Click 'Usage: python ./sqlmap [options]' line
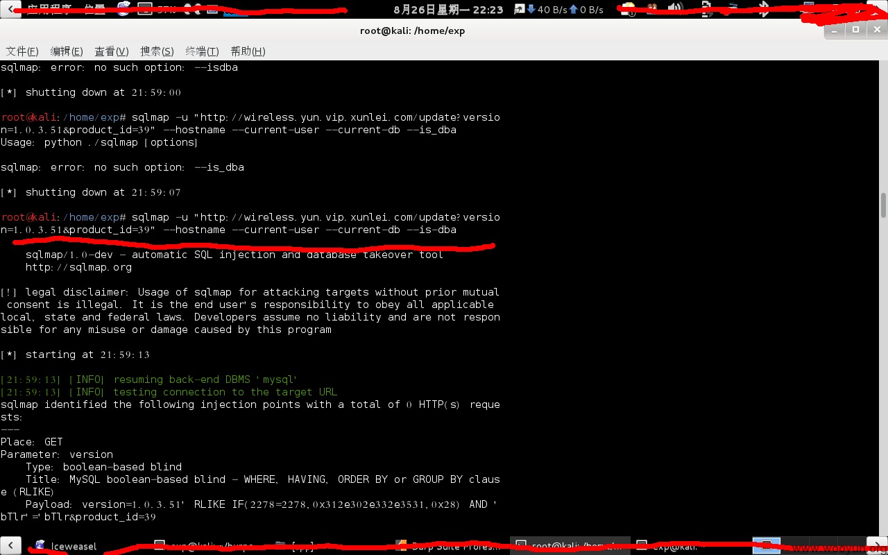This screenshot has height=555, width=888. (99, 142)
